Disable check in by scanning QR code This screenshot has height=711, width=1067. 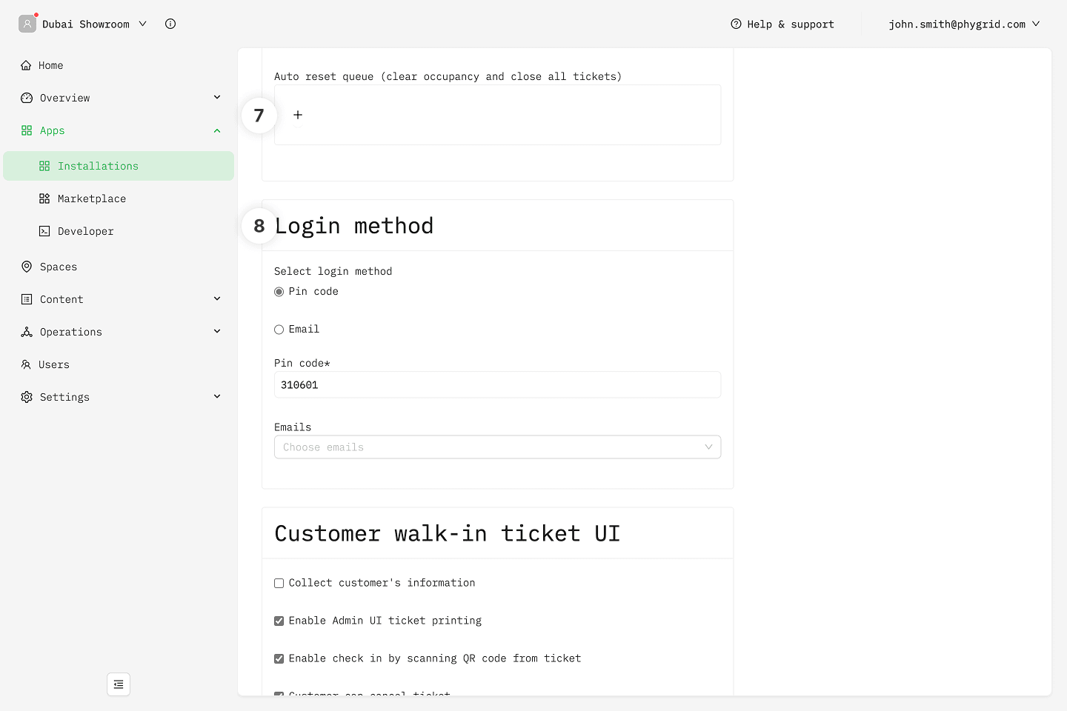tap(279, 659)
